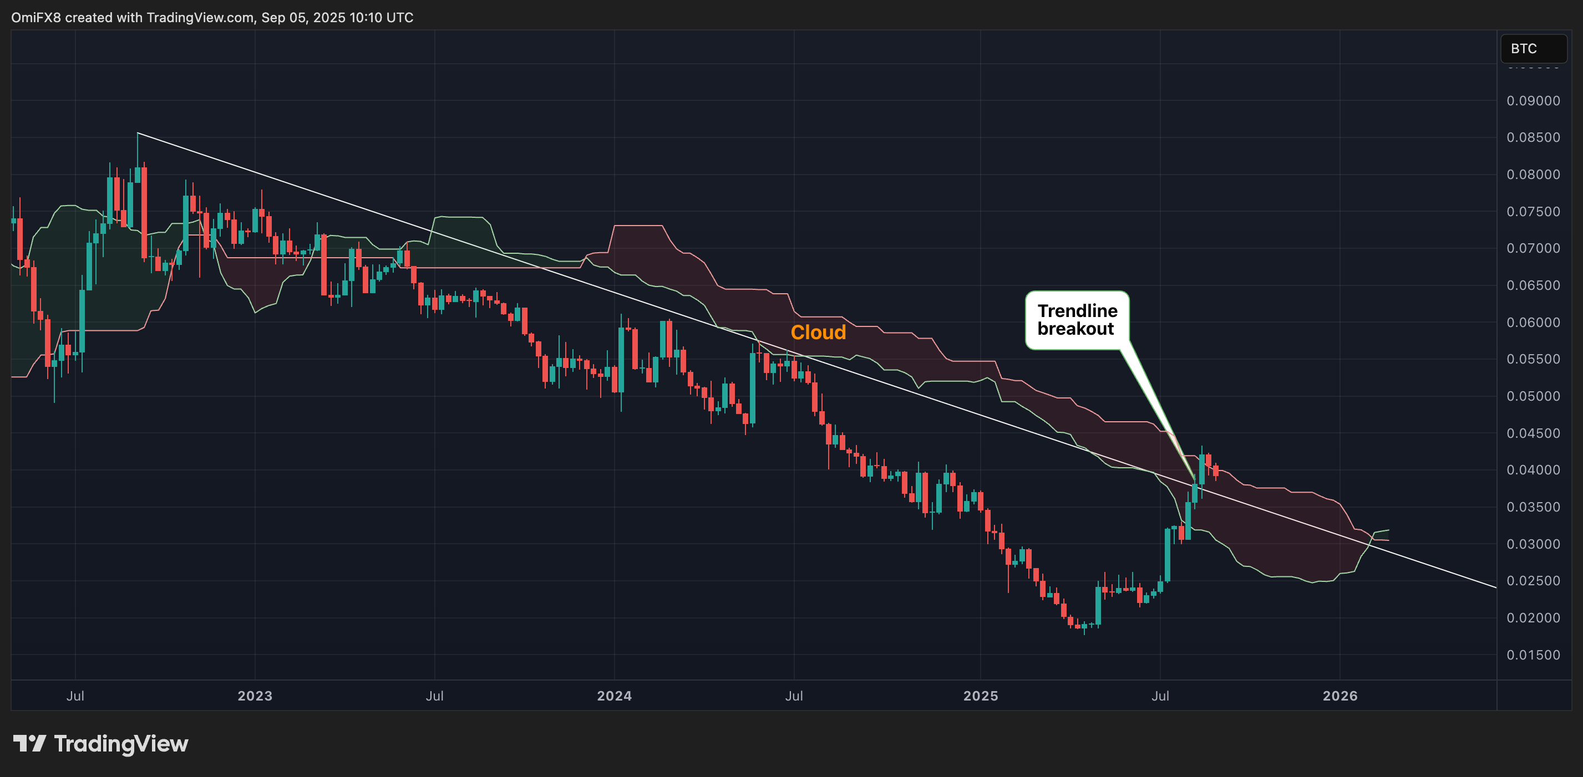The image size is (1583, 777).
Task: Click the BTC currency label button
Action: pyautogui.click(x=1533, y=49)
